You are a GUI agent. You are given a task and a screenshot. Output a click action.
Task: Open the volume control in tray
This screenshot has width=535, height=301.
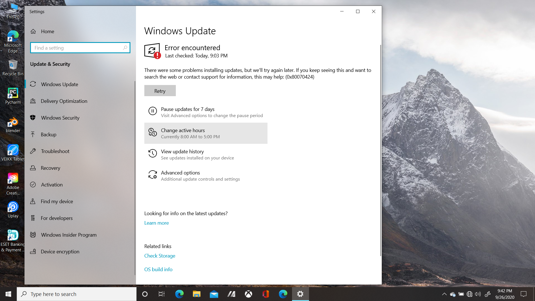(478, 294)
